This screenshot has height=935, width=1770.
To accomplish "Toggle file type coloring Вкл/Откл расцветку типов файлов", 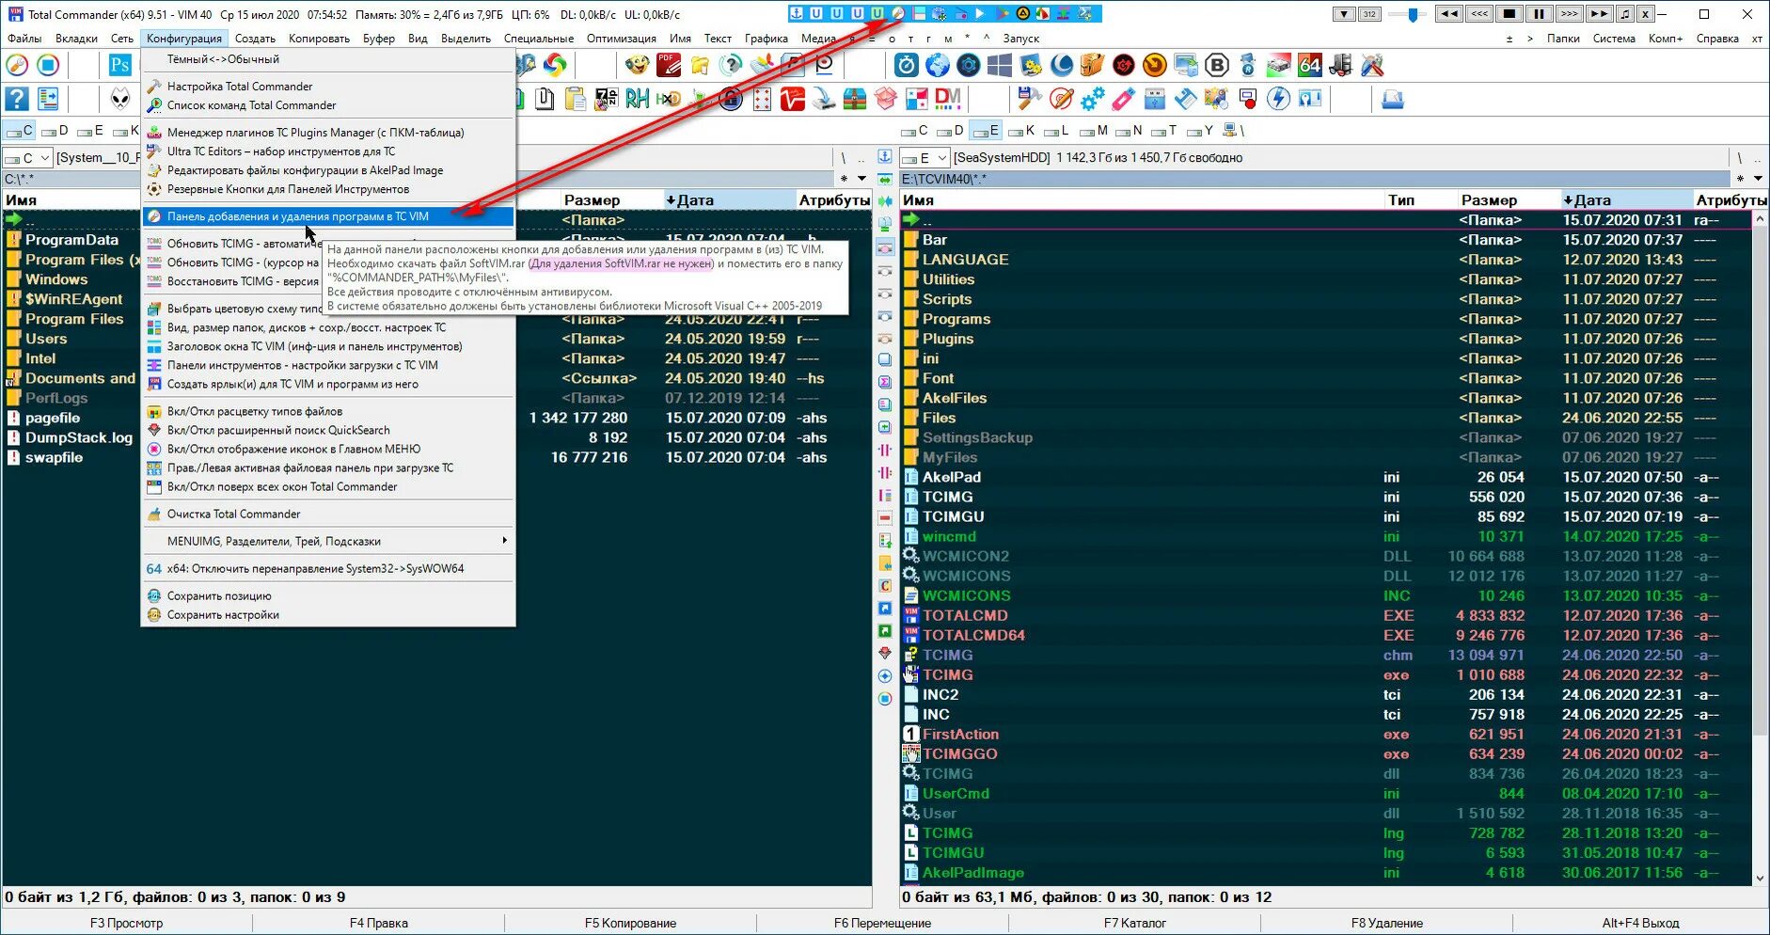I will click(x=328, y=411).
